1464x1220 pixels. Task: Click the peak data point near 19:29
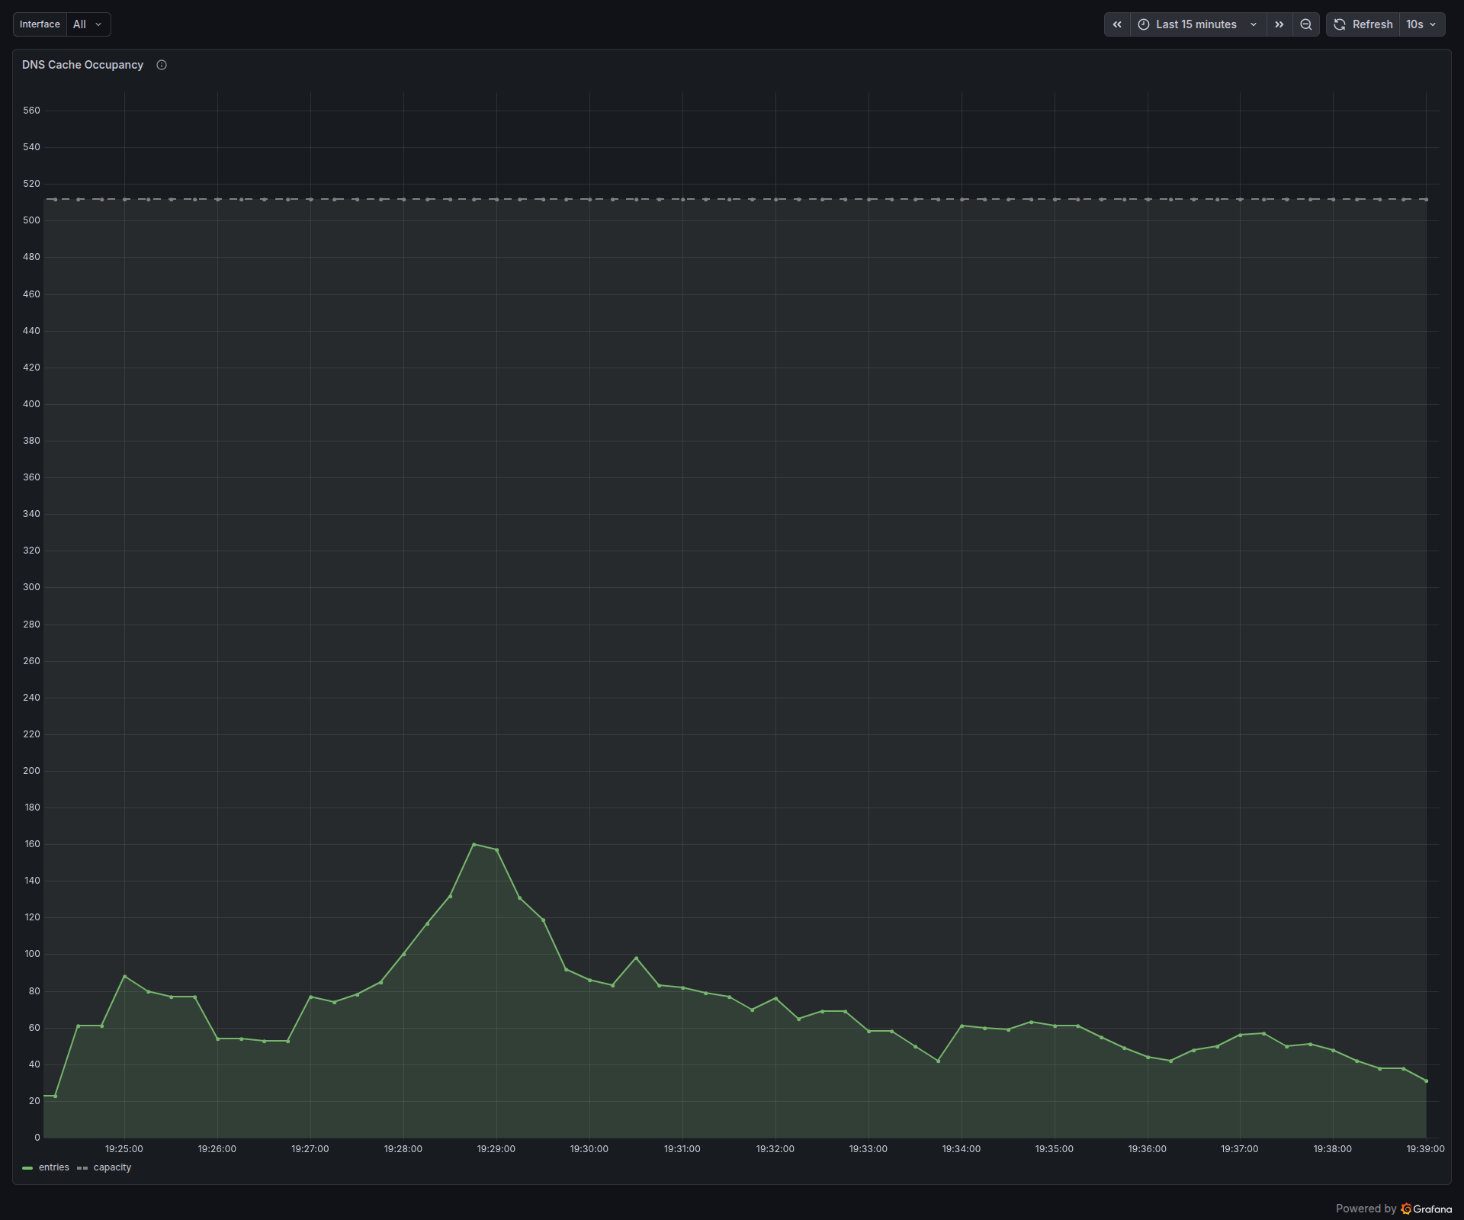(x=475, y=844)
